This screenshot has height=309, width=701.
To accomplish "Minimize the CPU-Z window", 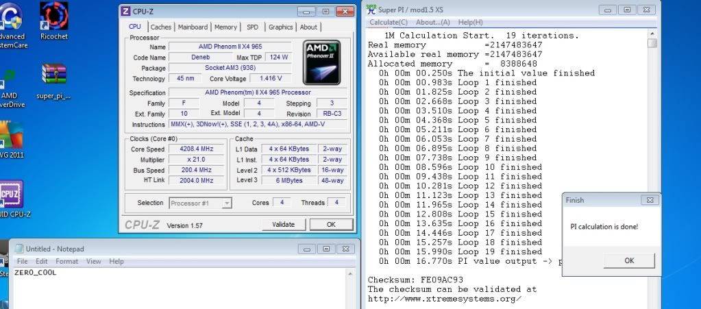I will (306, 12).
